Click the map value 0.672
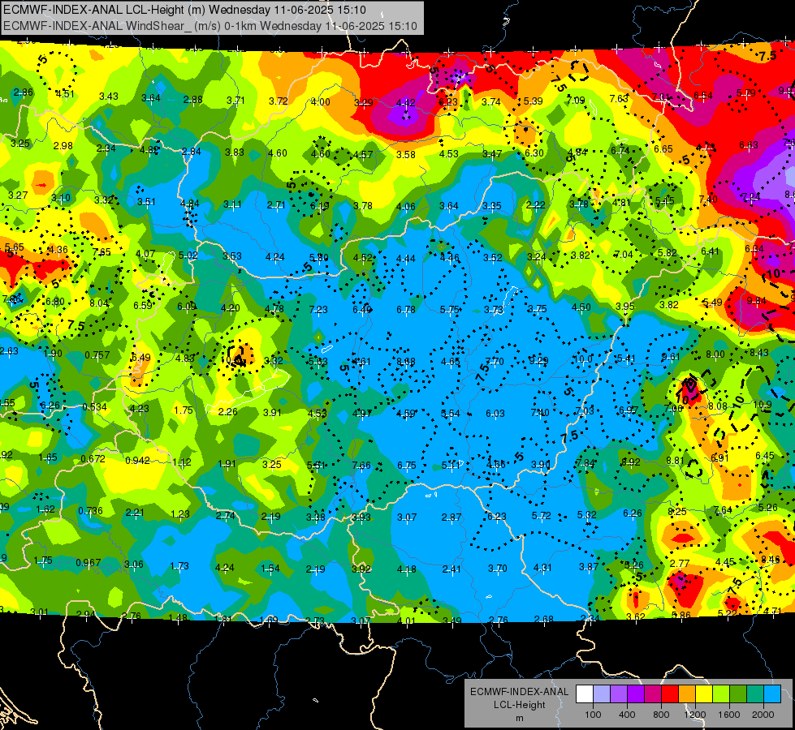The width and height of the screenshot is (795, 730). 93,459
